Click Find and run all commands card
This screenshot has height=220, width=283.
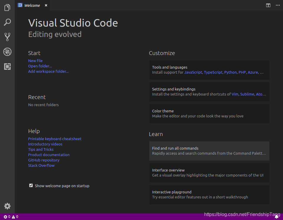pos(209,151)
